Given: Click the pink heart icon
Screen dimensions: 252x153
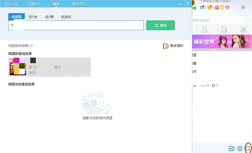Looking at the screenshot, I should pos(227,8).
